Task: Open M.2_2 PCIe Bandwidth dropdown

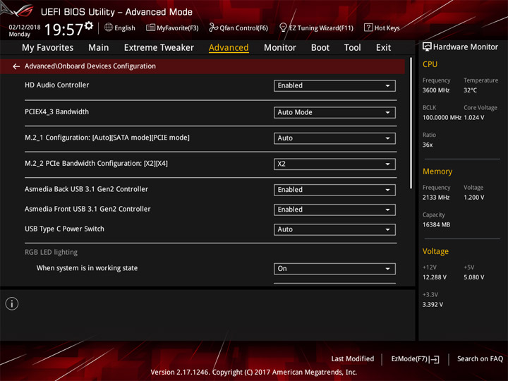Action: pyautogui.click(x=334, y=164)
